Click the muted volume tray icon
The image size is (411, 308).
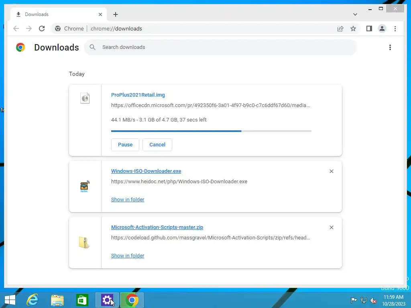[373, 300]
